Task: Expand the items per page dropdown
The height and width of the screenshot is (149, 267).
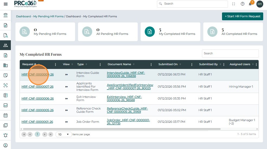Action: tap(64, 134)
